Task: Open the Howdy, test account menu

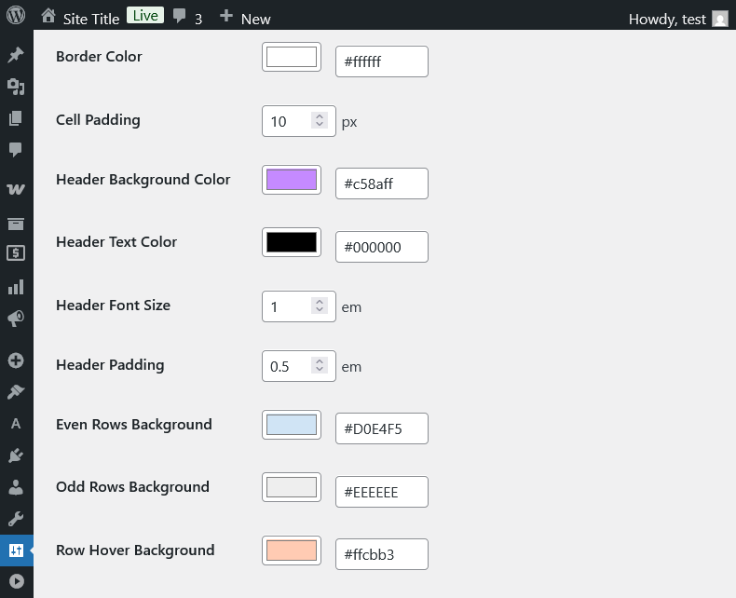Action: (677, 19)
